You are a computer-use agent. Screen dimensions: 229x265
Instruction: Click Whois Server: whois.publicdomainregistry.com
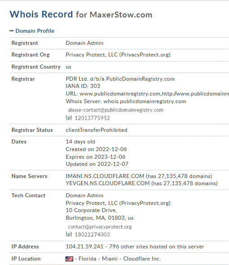point(126,101)
